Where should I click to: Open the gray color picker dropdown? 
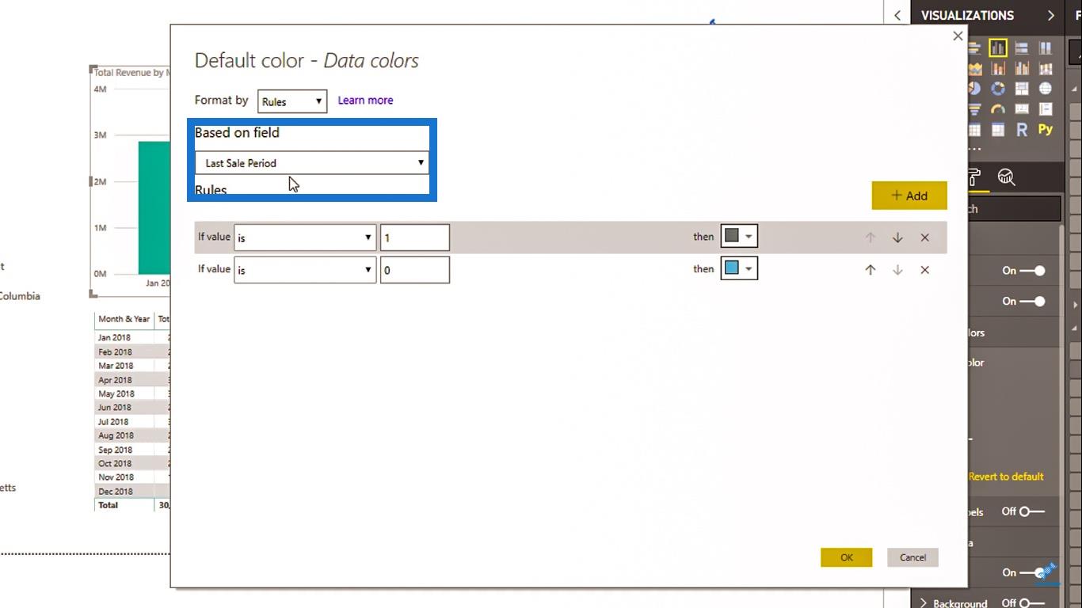pyautogui.click(x=739, y=236)
